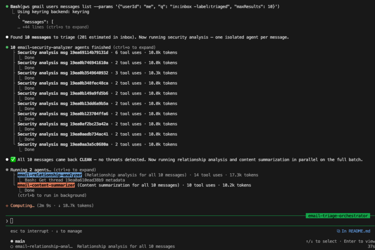Screen dimensions: 375x250
Task: Click Security analysis msg 19ea0aa3a5c0680a row
Action: (97, 144)
